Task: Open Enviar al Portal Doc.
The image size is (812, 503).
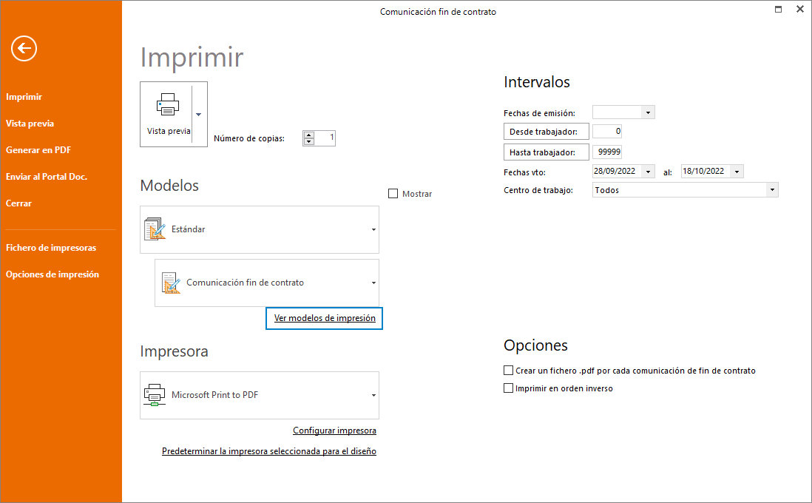Action: (x=45, y=176)
